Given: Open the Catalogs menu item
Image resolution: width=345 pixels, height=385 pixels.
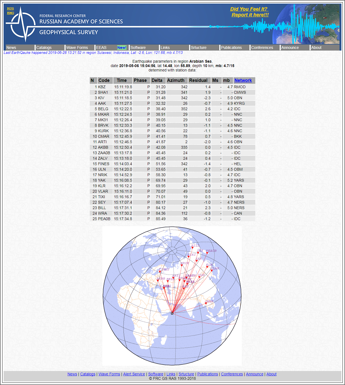Looking at the screenshot, I should 44,48.
